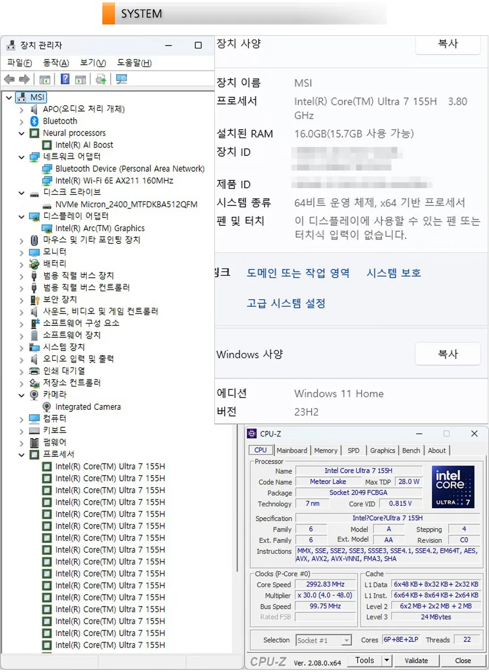The width and height of the screenshot is (489, 672).
Task: Click the Intel(R) AI Boost device icon
Action: pos(48,145)
